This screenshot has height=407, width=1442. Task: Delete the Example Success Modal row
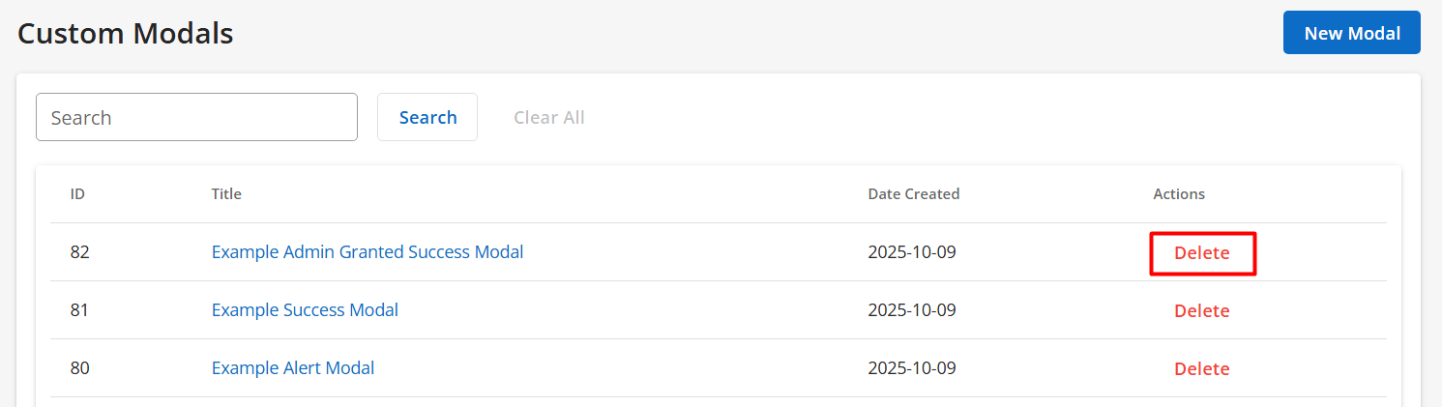click(x=1201, y=311)
